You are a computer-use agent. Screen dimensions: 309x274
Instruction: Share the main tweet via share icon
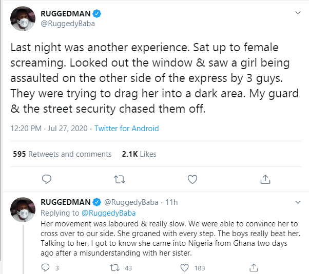point(265,179)
